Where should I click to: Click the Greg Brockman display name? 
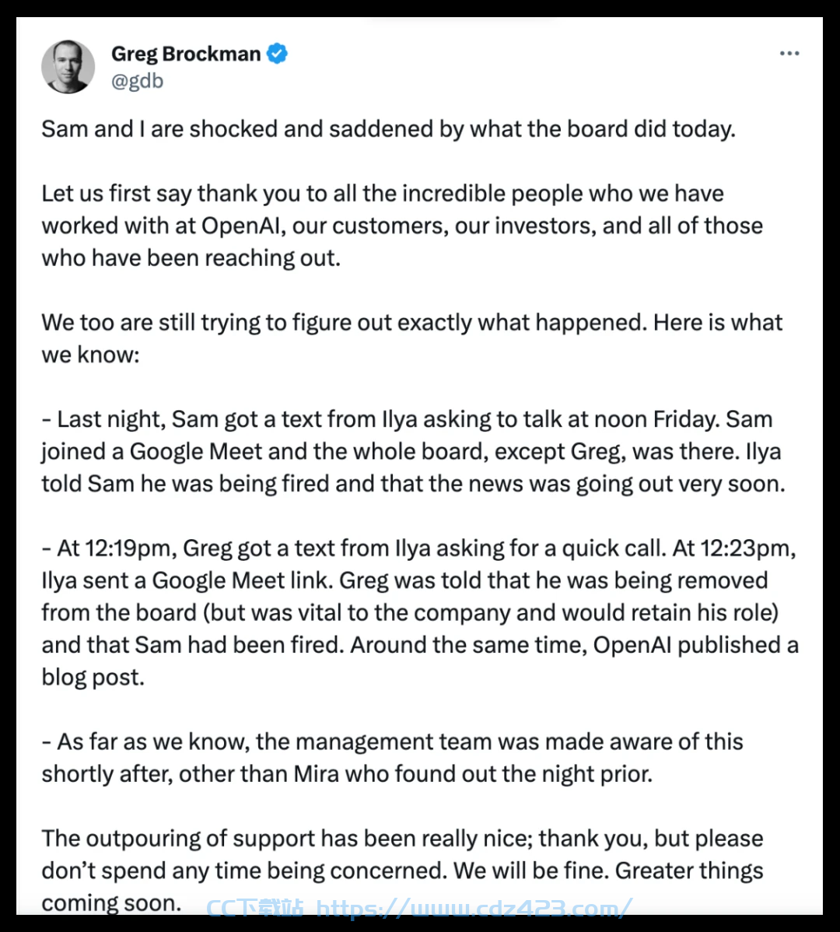point(186,54)
